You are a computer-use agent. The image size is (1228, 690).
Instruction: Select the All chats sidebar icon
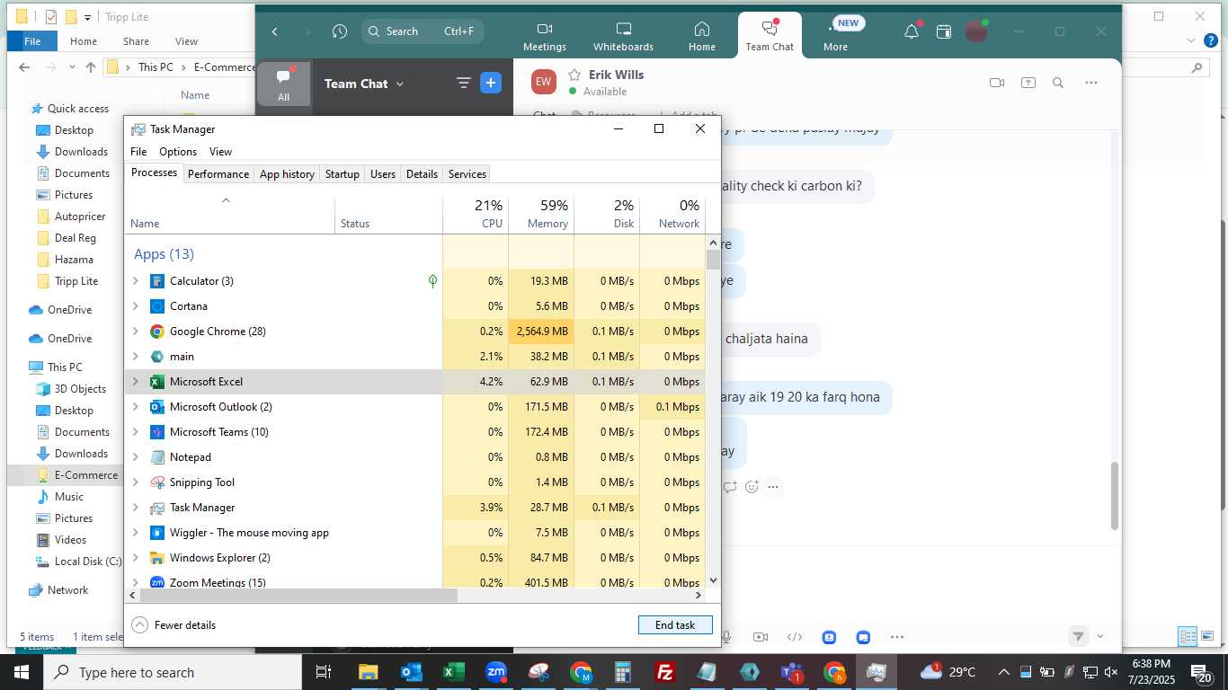(x=284, y=84)
